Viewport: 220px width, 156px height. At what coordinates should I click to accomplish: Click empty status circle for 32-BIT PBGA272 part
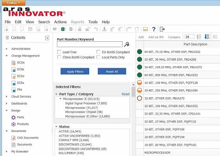139,98
